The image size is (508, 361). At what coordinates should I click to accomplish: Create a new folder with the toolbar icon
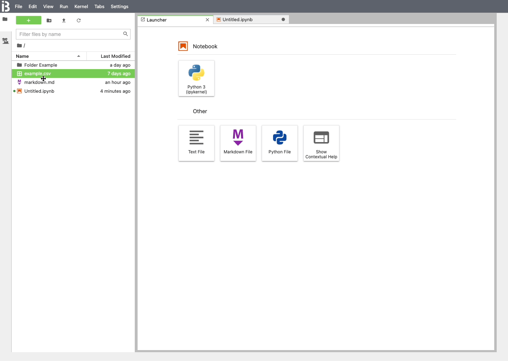[49, 20]
